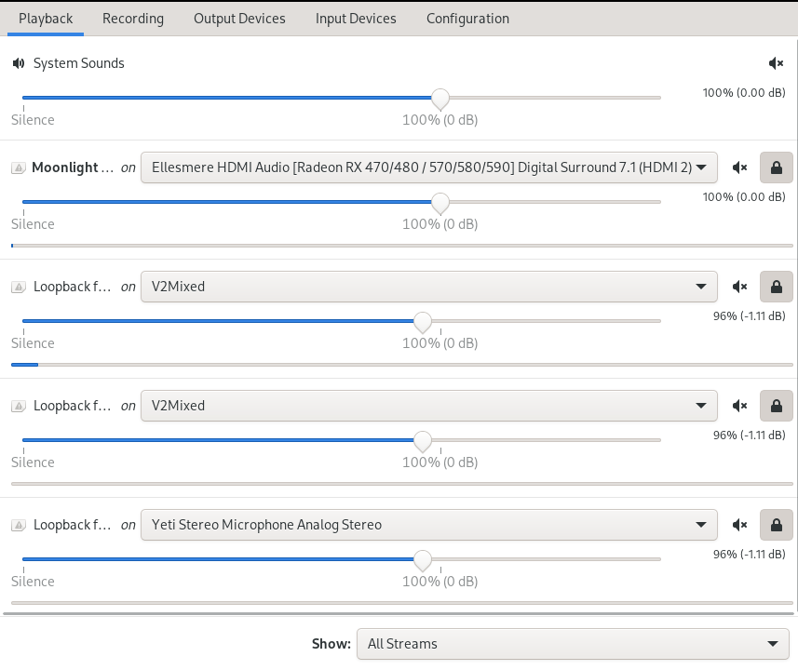Toggle channel lock for Moonlight stream

[776, 167]
